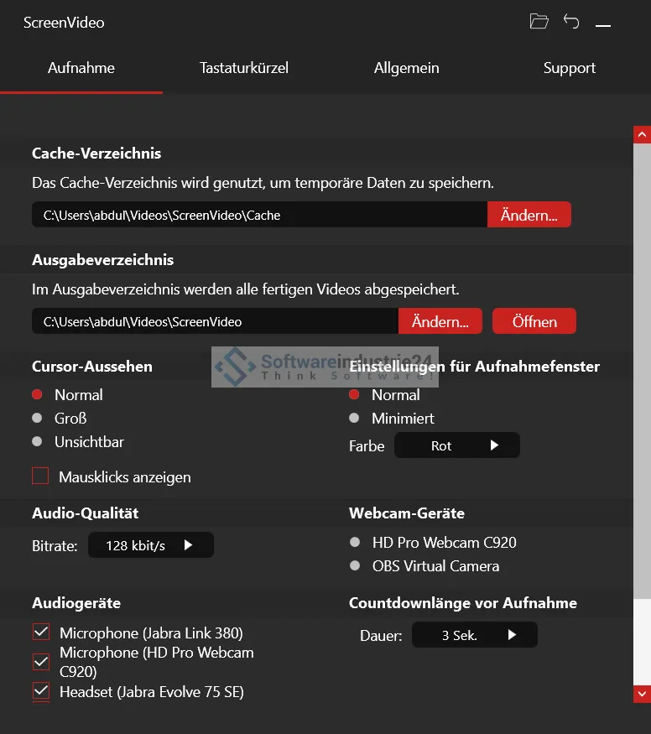651x734 pixels.
Task: Open the Farbe dropdown showing Rot
Action: [457, 445]
